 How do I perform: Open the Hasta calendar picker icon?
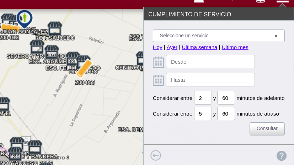(158, 80)
